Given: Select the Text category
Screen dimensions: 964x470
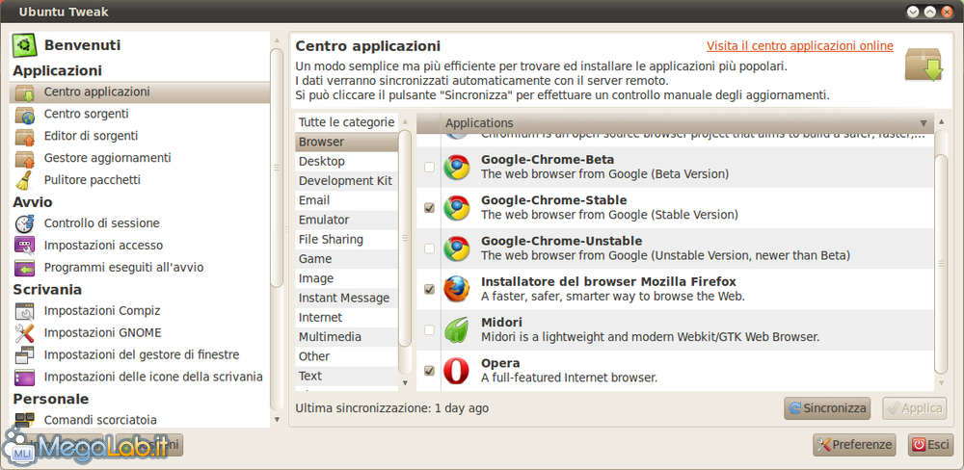Looking at the screenshot, I should [x=346, y=376].
